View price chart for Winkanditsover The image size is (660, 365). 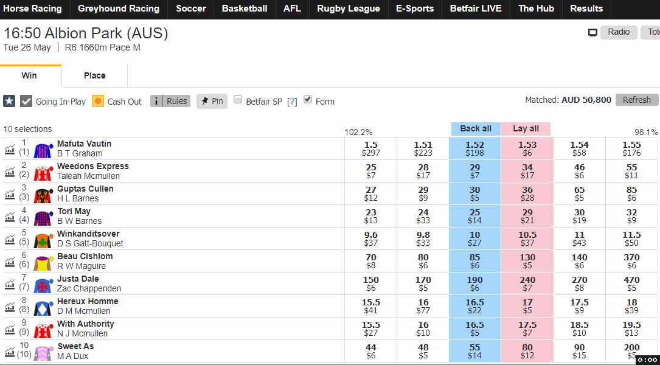9,238
